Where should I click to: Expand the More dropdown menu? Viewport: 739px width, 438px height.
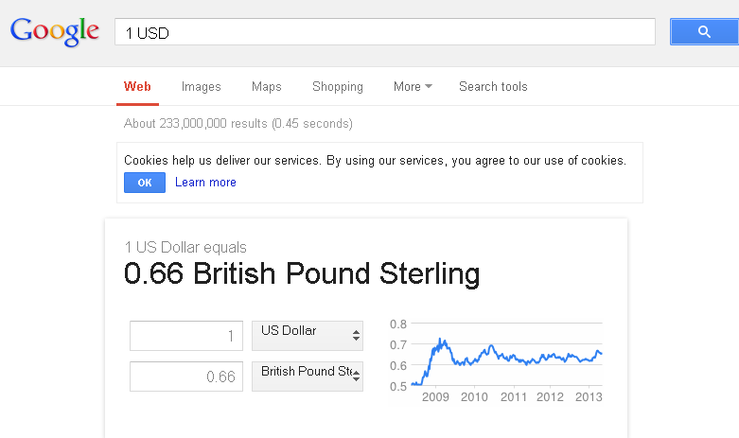(x=413, y=87)
